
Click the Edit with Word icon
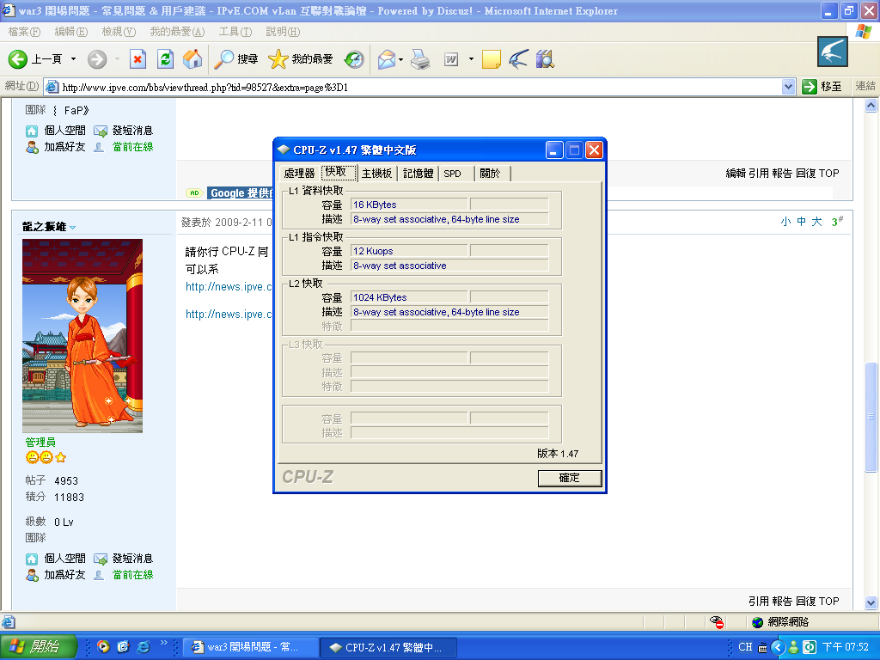point(451,59)
